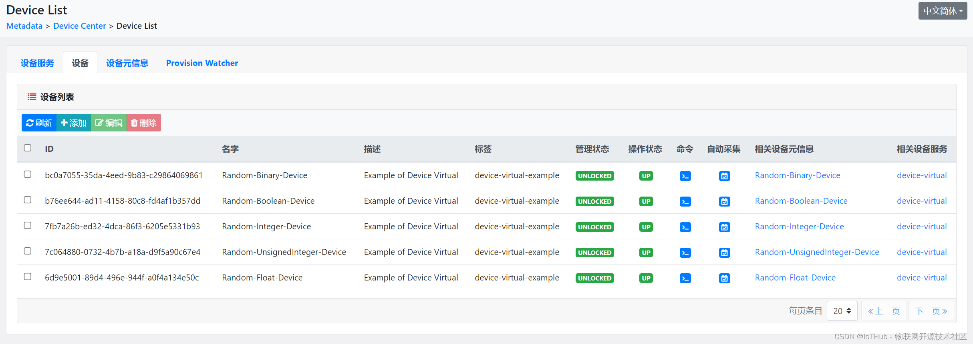Click the name cell Random-Float-Device
The image size is (973, 344).
262,278
